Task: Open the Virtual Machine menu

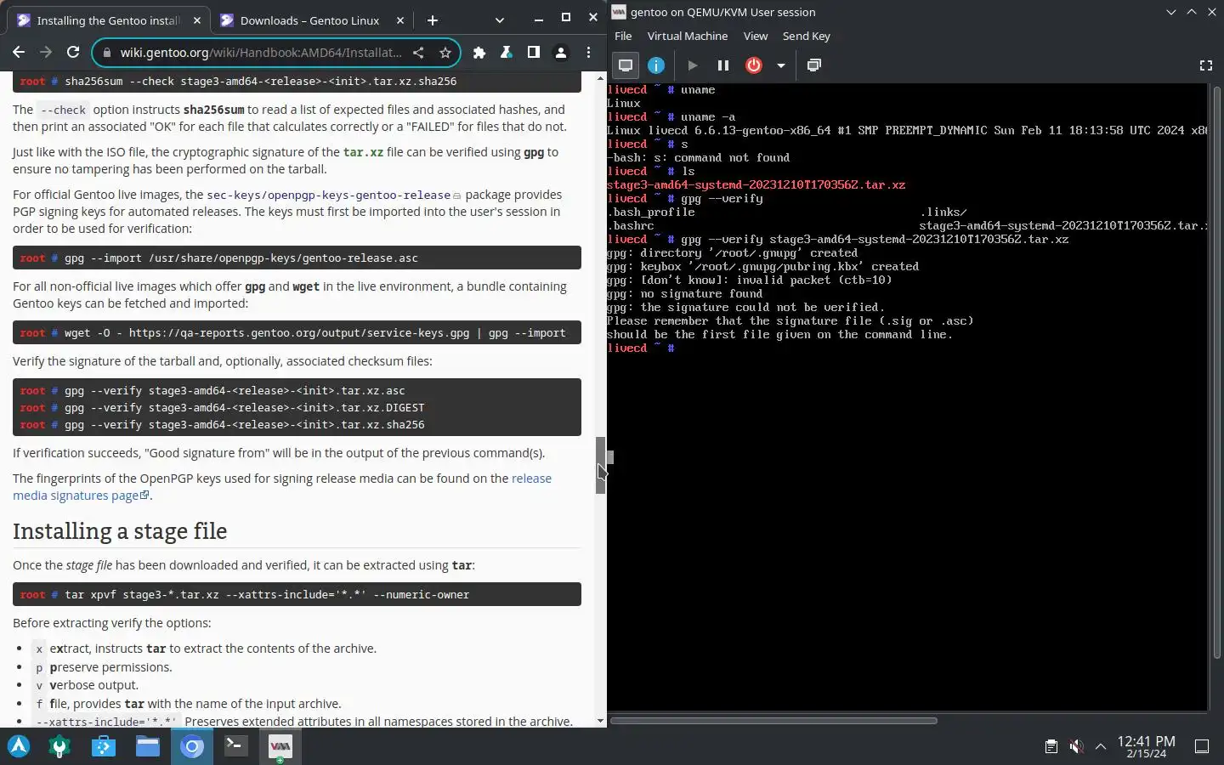Action: click(687, 36)
